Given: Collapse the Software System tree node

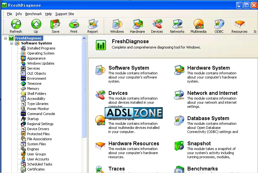Looking at the screenshot, I should point(12,43).
